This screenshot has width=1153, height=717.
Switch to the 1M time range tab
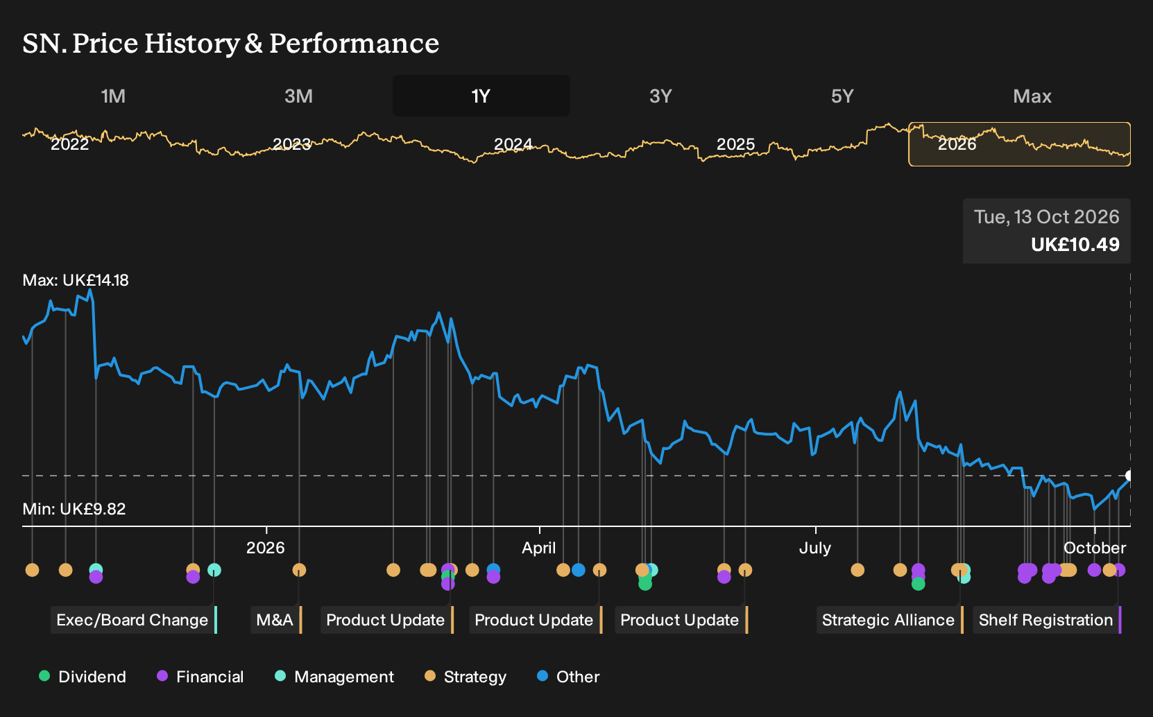point(113,96)
